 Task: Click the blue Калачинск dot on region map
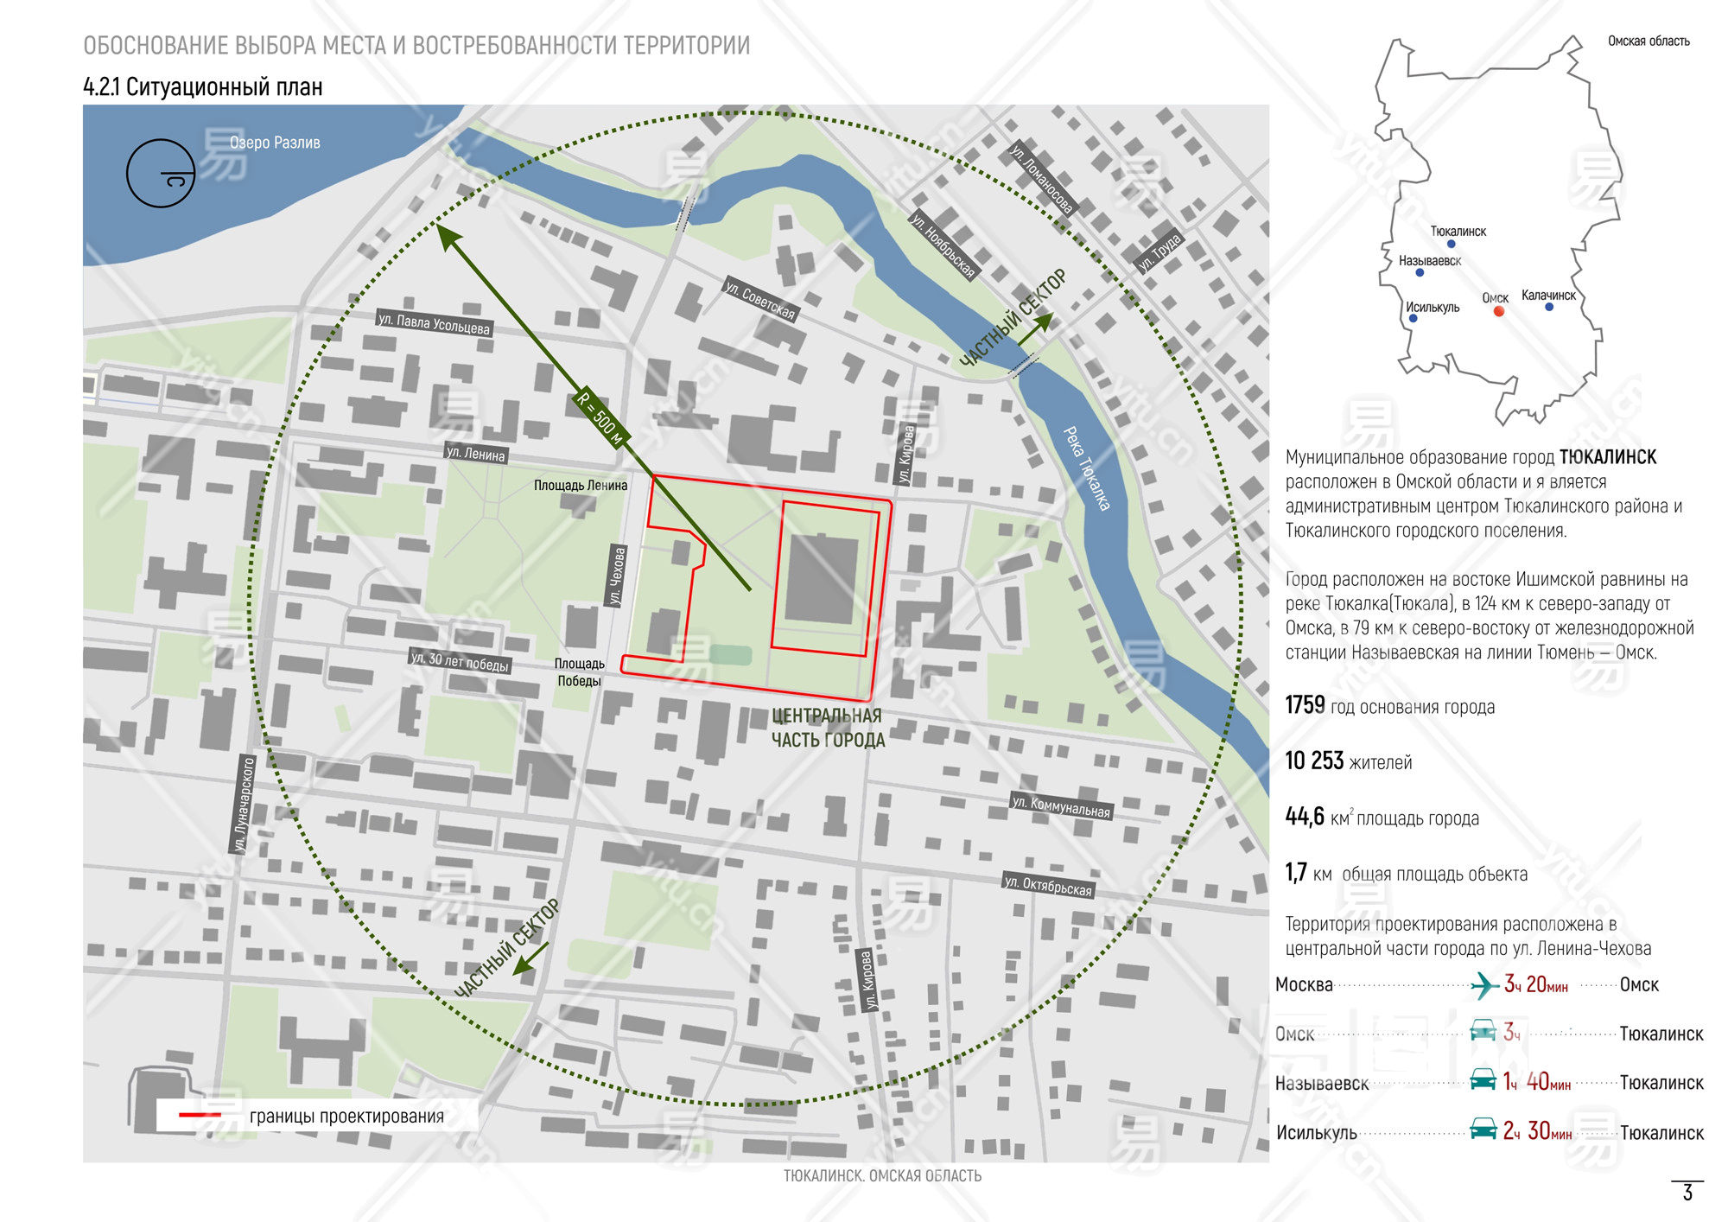1549,307
